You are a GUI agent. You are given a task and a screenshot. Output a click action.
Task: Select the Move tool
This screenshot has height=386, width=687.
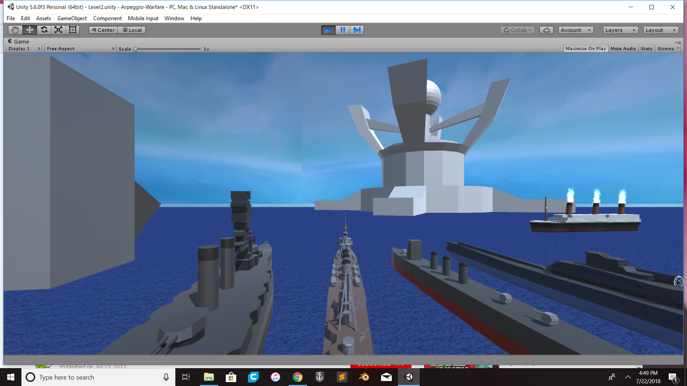30,30
